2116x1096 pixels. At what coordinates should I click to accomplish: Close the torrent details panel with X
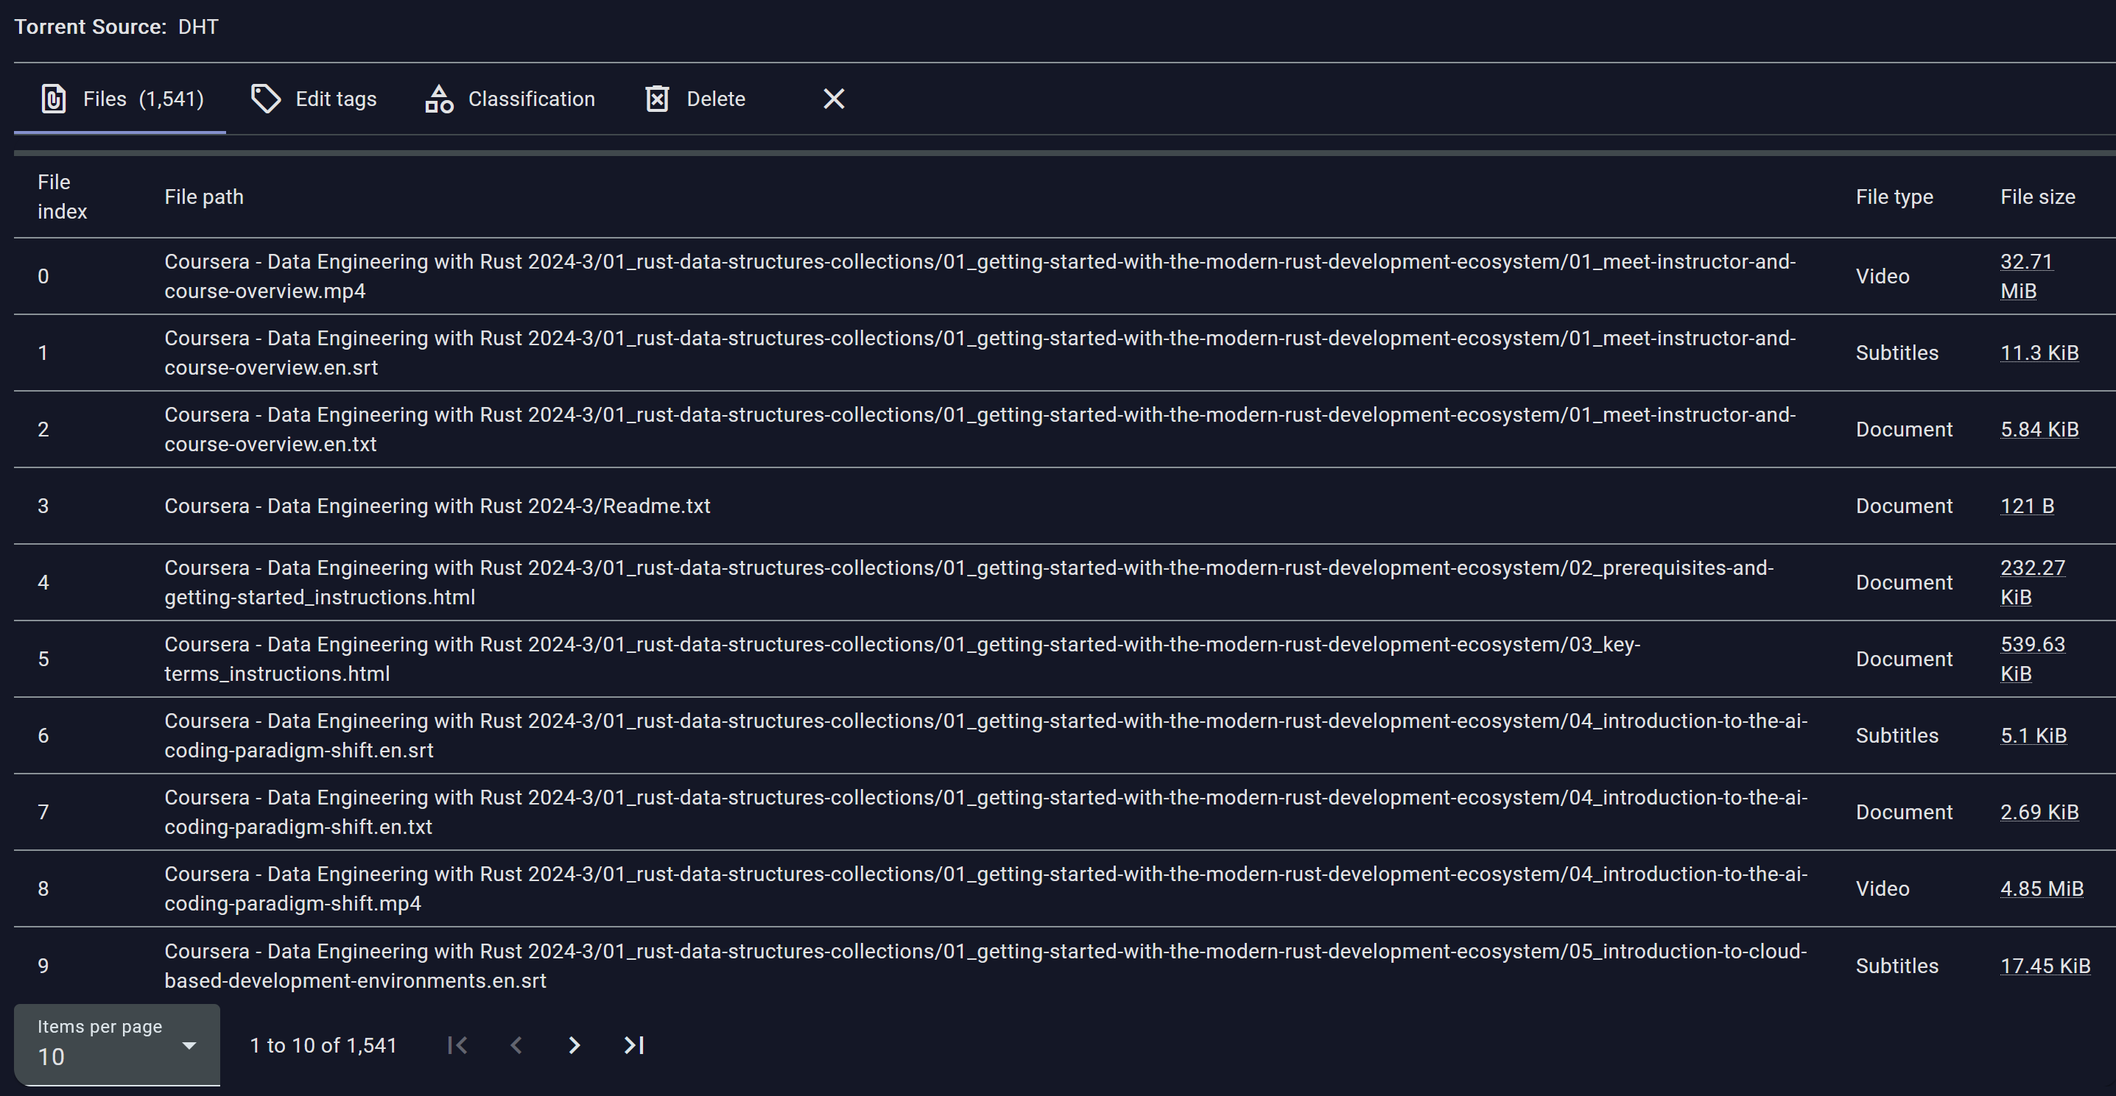click(834, 99)
